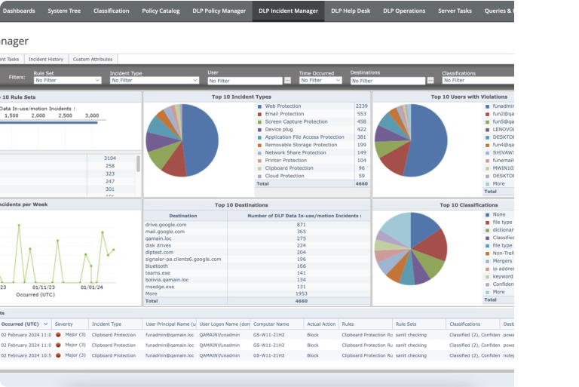Open DLP Help Desk tab
The image size is (579, 387).
click(x=351, y=11)
